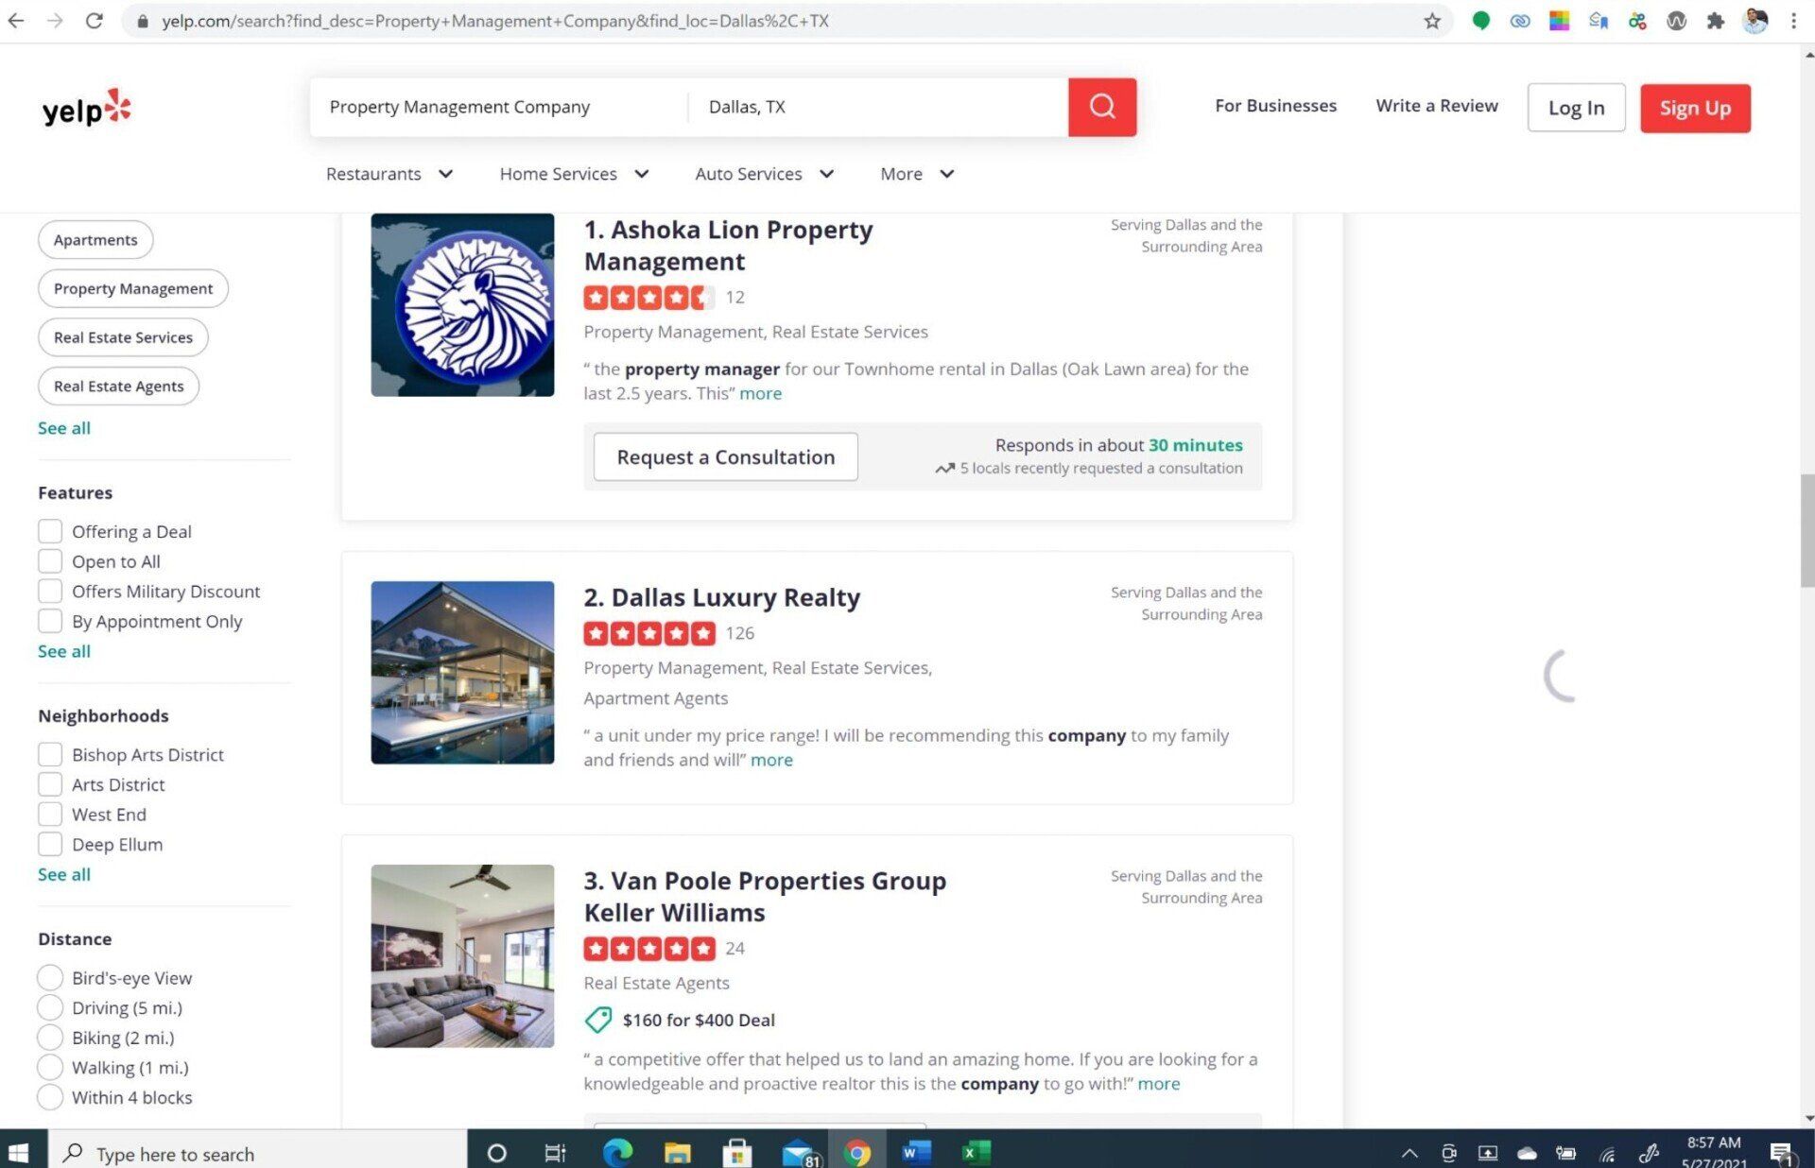Screen dimensions: 1815x1168
Task: Open Chrome profile avatar
Action: (1755, 21)
